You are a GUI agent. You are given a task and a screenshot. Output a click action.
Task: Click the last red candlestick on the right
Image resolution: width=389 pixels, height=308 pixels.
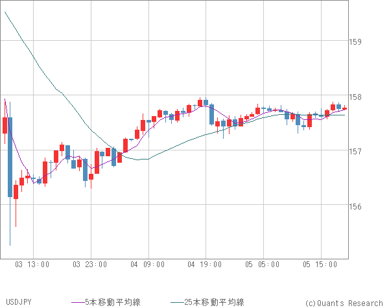[345, 108]
